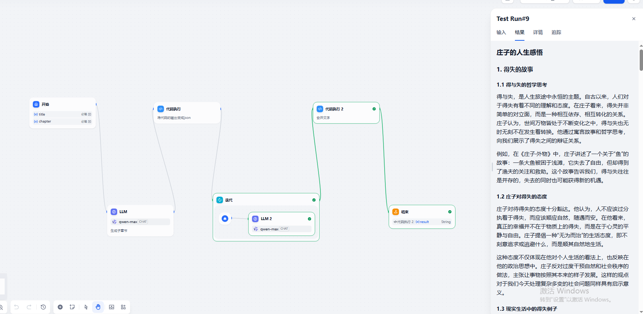Click the 代码执行 node code icon
The height and width of the screenshot is (314, 643).
pos(161,109)
